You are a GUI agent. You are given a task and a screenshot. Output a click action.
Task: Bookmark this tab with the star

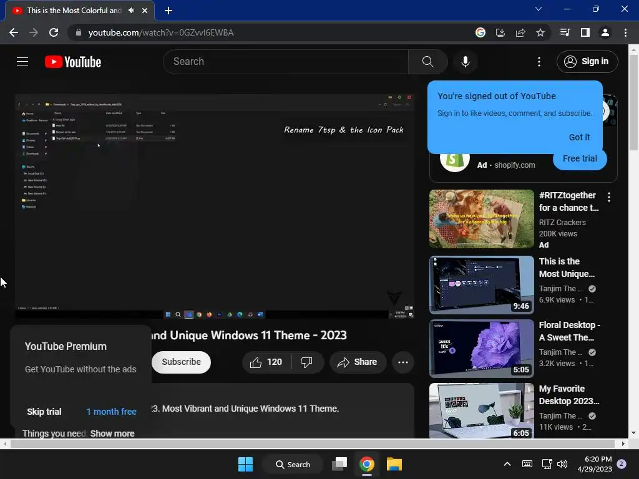coord(540,32)
